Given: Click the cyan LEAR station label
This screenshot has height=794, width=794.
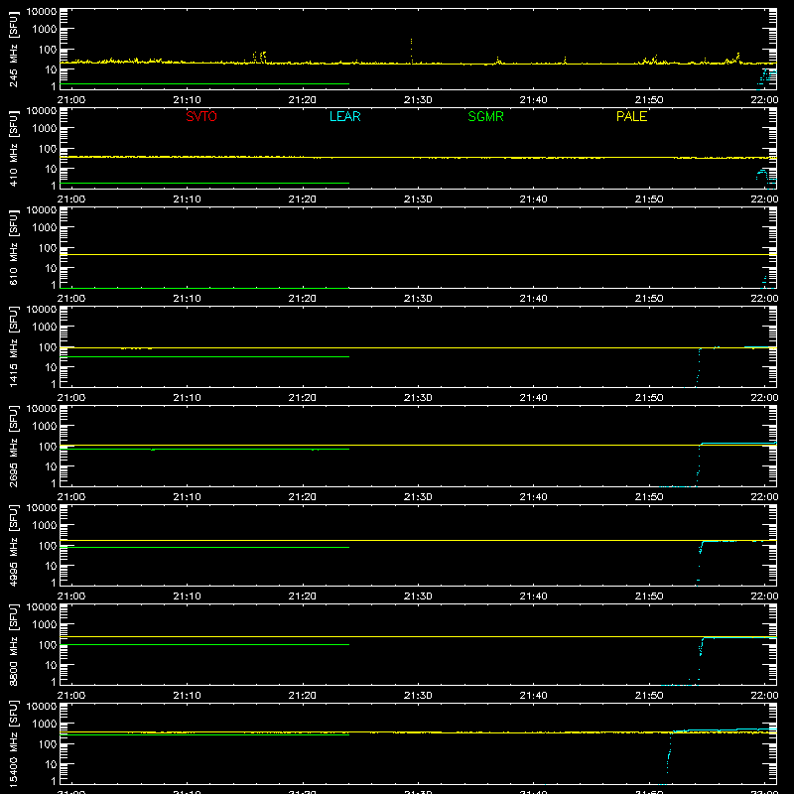Looking at the screenshot, I should pos(344,116).
